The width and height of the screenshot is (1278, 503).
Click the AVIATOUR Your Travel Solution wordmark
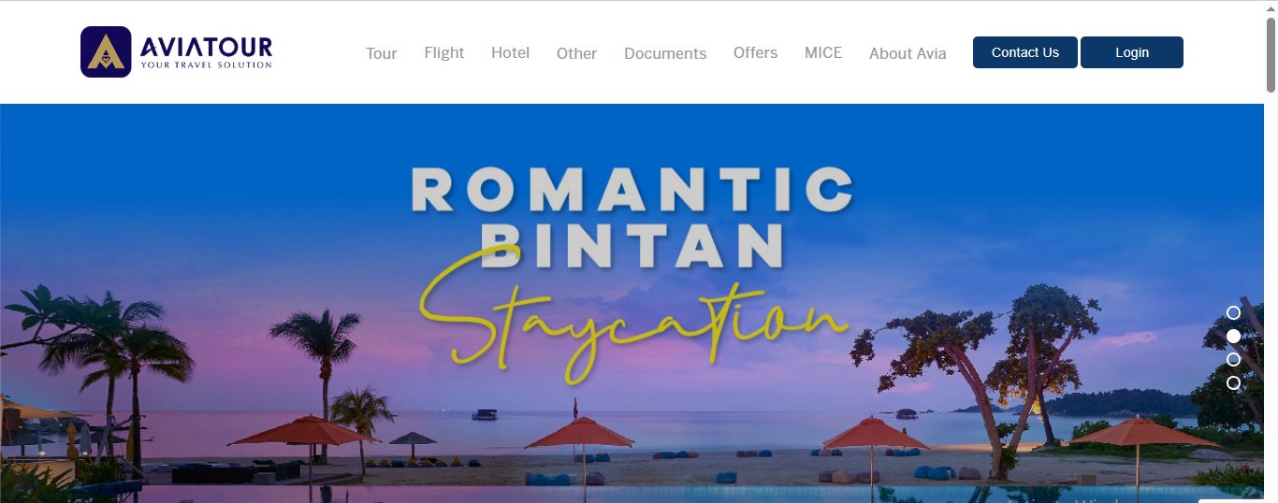pos(206,52)
